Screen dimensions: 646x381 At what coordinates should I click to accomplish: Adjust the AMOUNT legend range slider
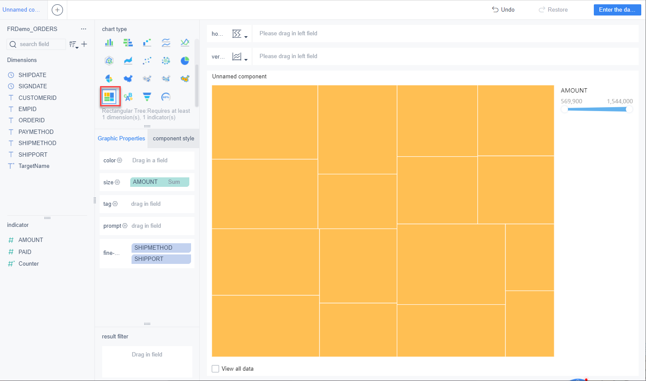point(597,109)
